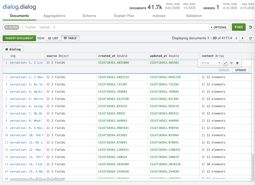255x185 pixels.
Task: Go to the previous page of documents
Action: 236,38
